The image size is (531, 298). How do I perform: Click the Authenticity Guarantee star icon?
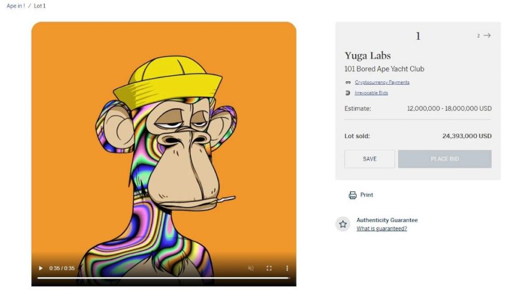point(343,224)
